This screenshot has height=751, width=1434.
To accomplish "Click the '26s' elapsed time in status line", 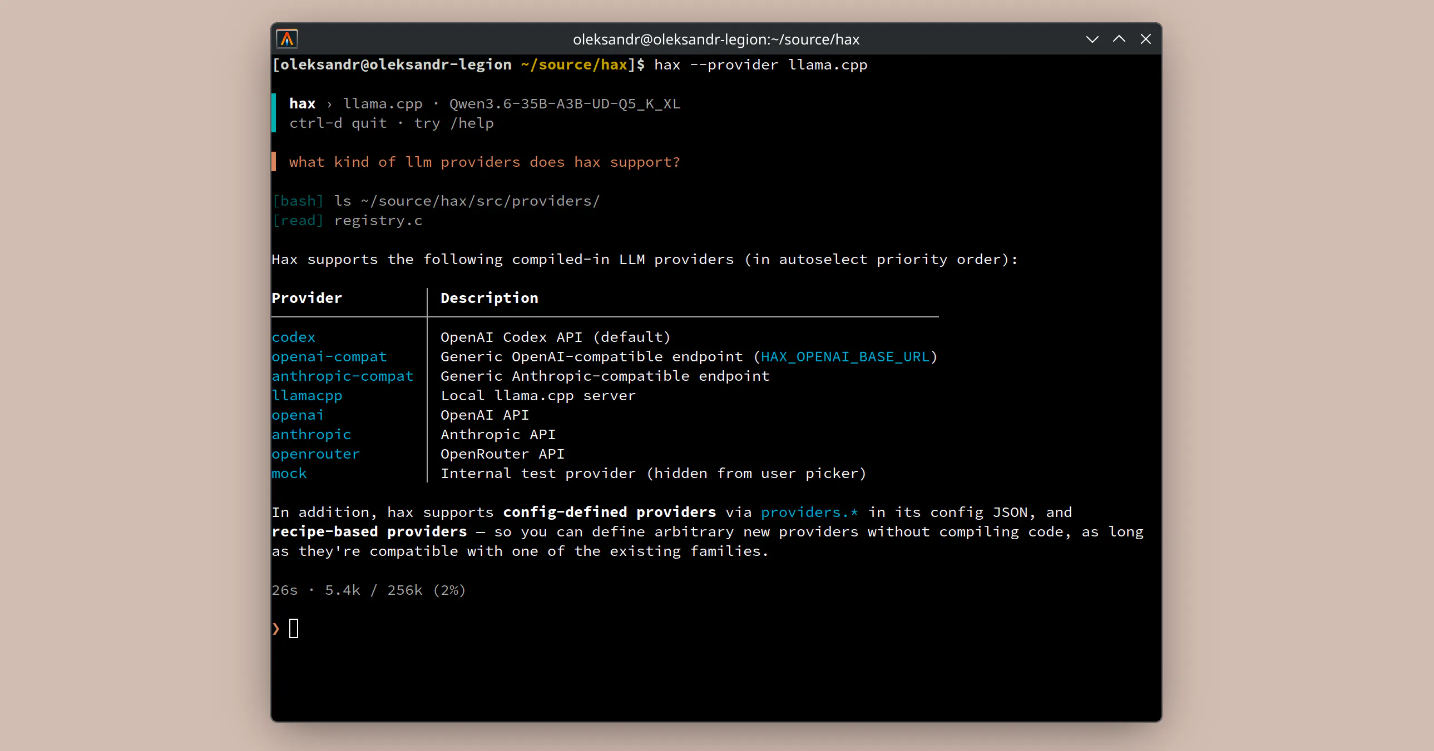I will pos(284,591).
